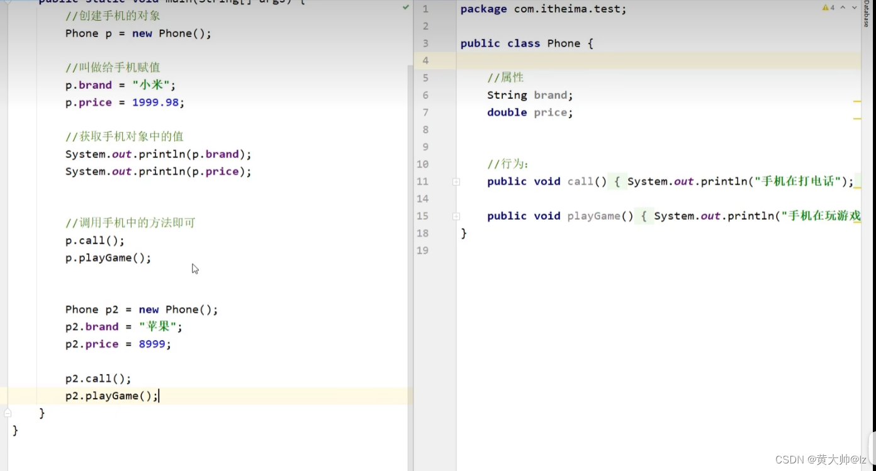
Task: Click the 'String brand;' field
Action: coord(530,95)
